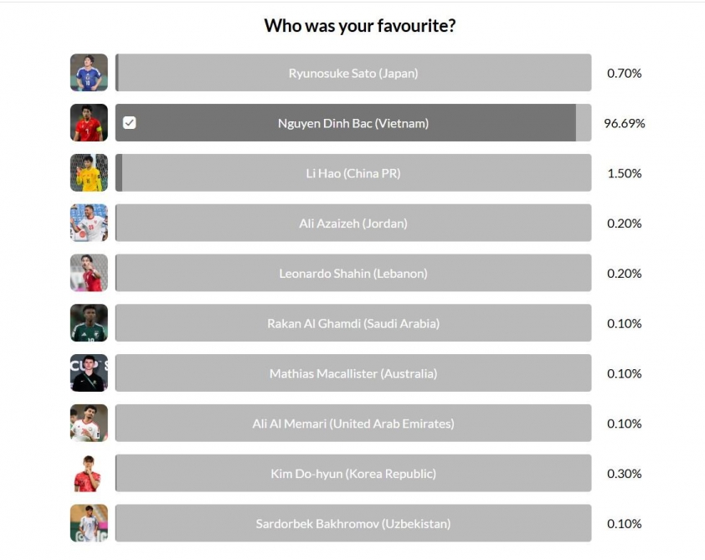This screenshot has width=705, height=560.
Task: Choose Ali Al Memari (United Arab Emirates)
Action: (x=352, y=424)
